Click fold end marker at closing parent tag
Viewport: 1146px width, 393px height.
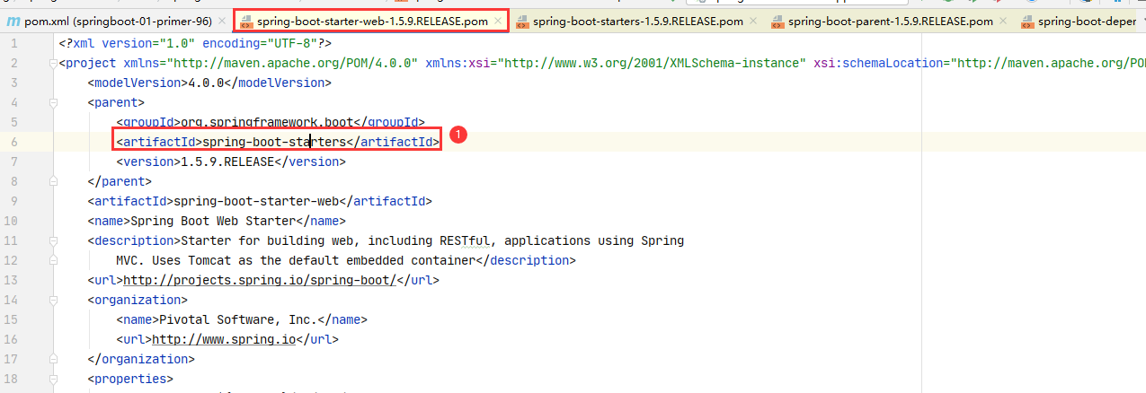[54, 181]
